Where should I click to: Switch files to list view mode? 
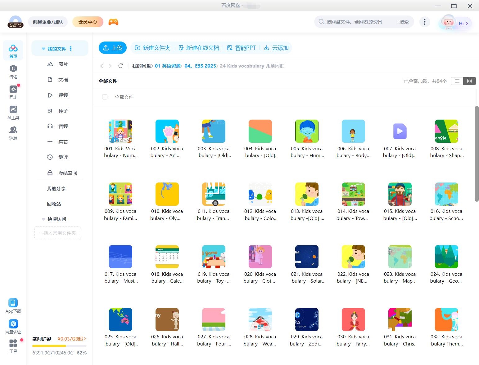click(x=457, y=81)
